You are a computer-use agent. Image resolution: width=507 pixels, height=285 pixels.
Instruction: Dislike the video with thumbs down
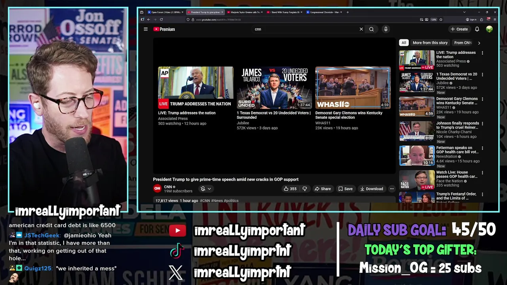305,189
